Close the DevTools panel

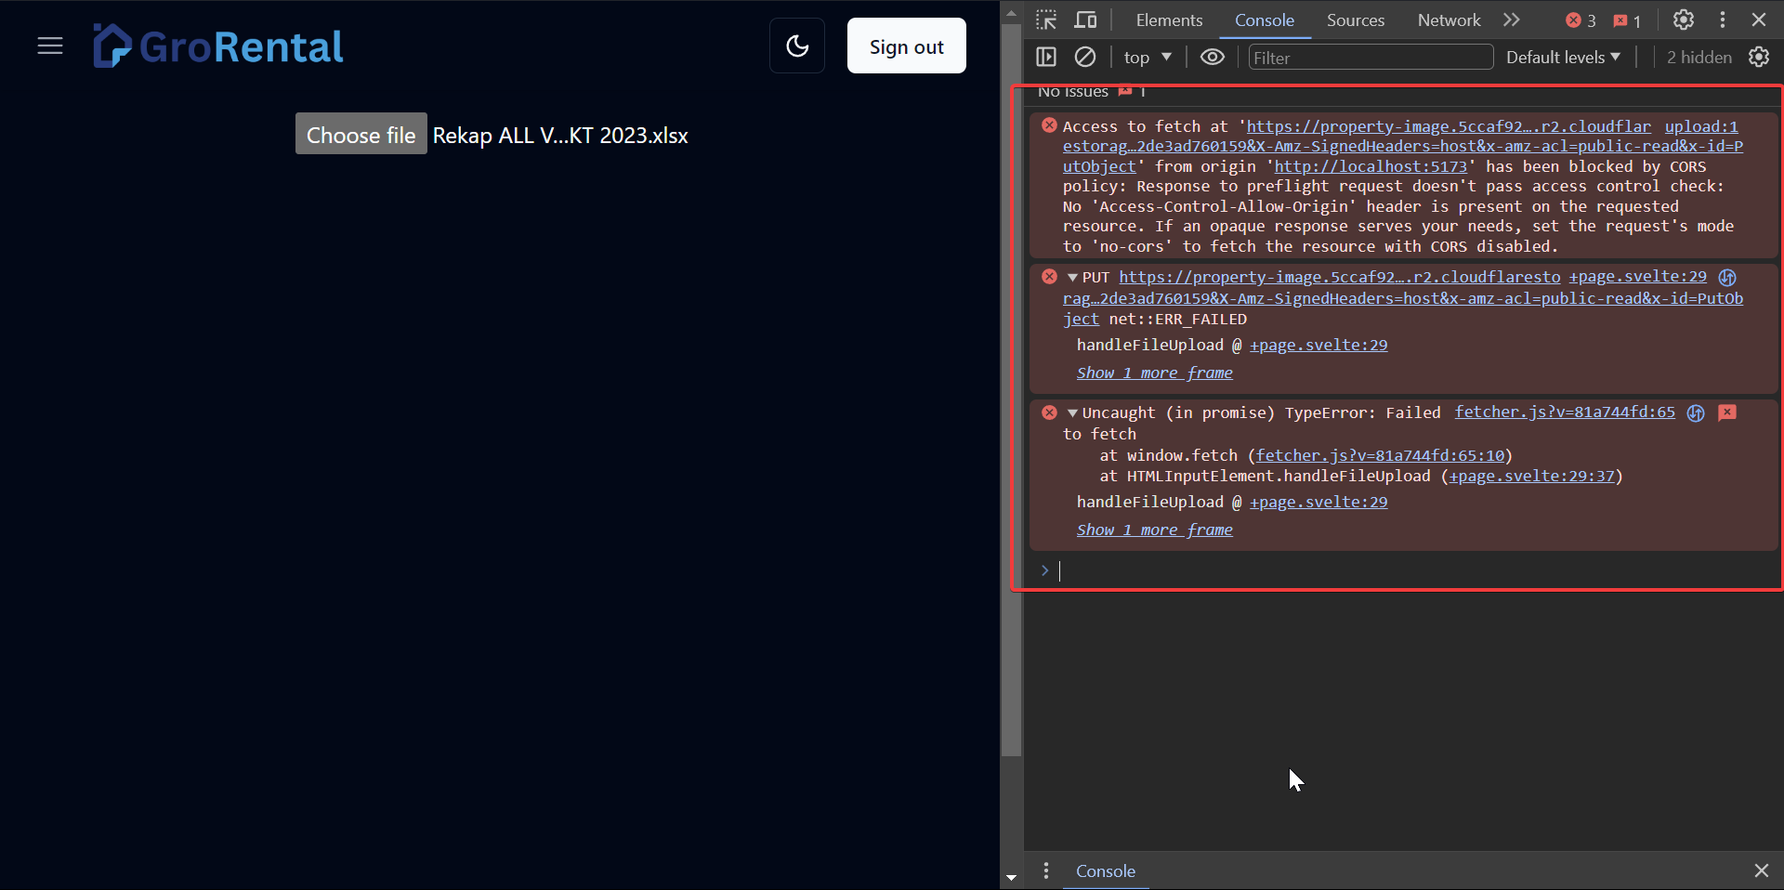point(1759,20)
